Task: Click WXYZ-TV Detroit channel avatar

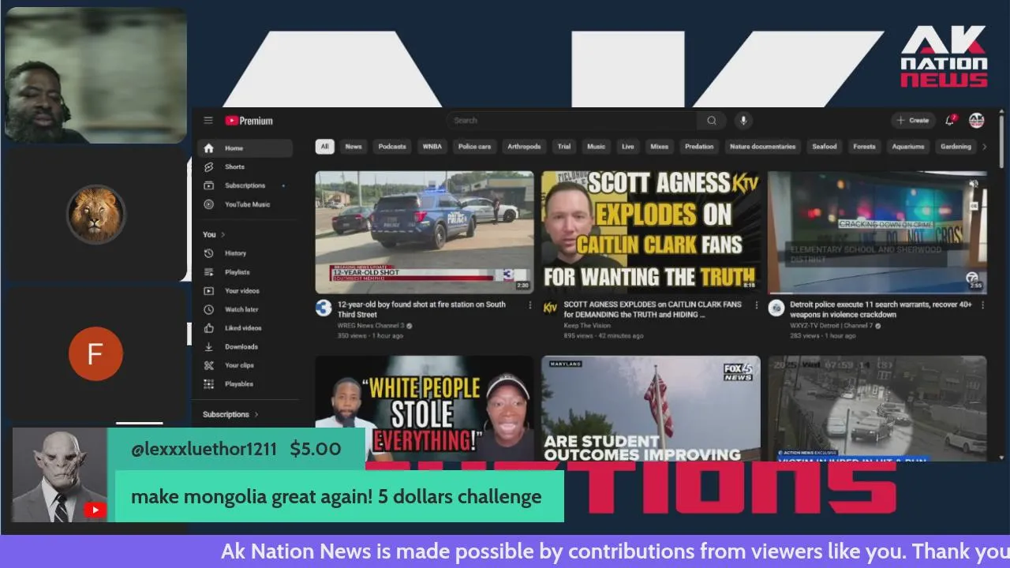Action: [x=776, y=308]
